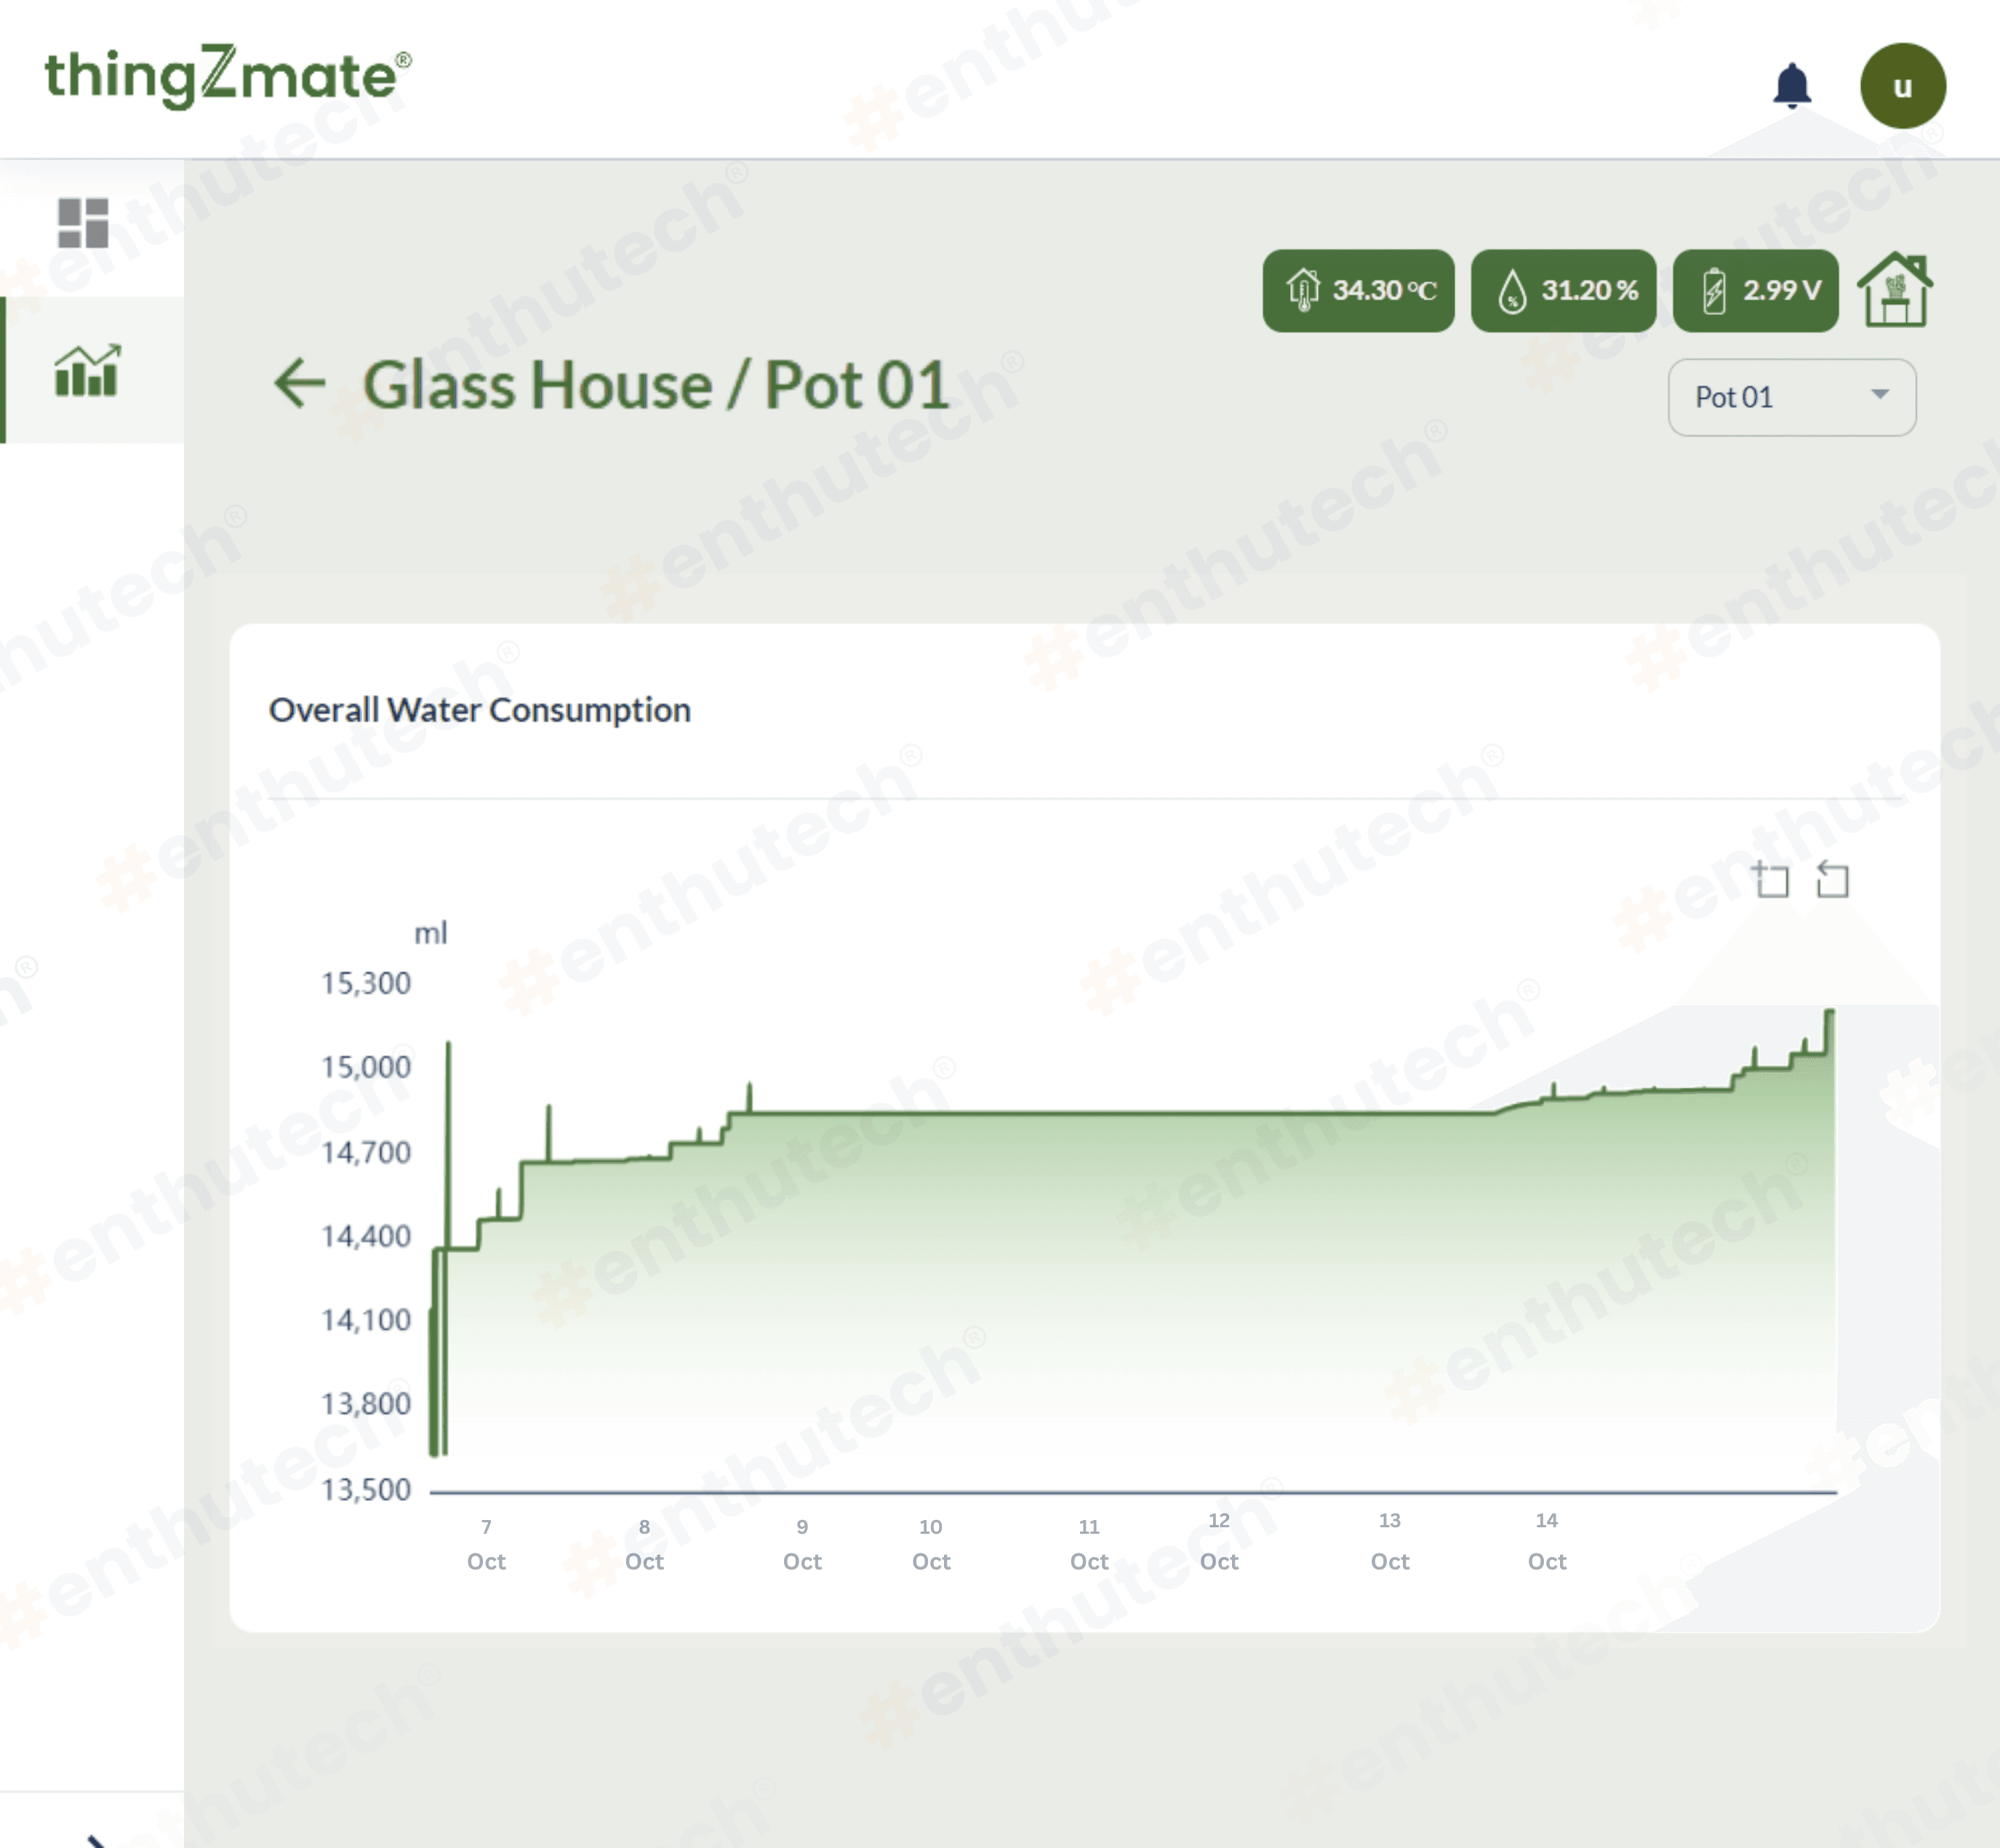
Task: Select the analytics chart sidebar icon
Action: pyautogui.click(x=88, y=370)
